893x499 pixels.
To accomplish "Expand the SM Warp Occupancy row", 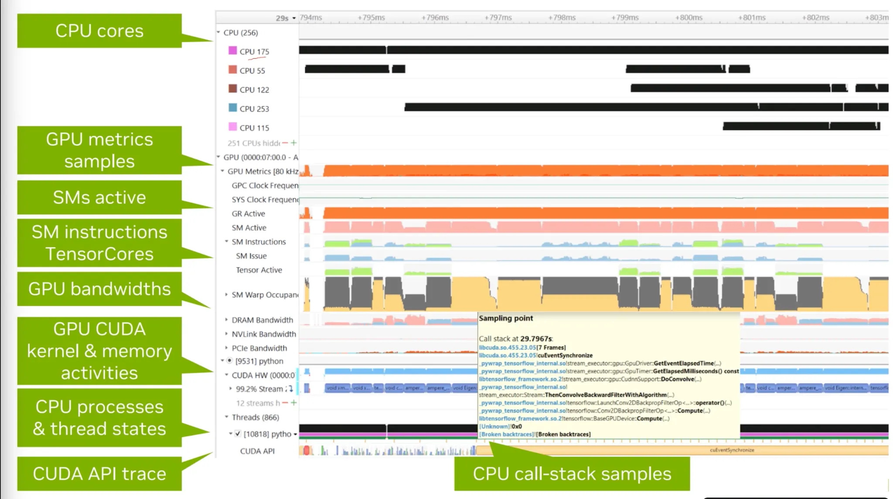I will pyautogui.click(x=226, y=294).
